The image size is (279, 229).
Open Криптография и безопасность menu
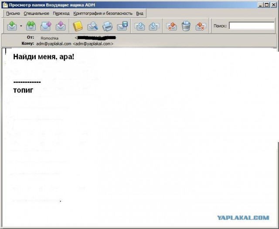click(x=103, y=13)
